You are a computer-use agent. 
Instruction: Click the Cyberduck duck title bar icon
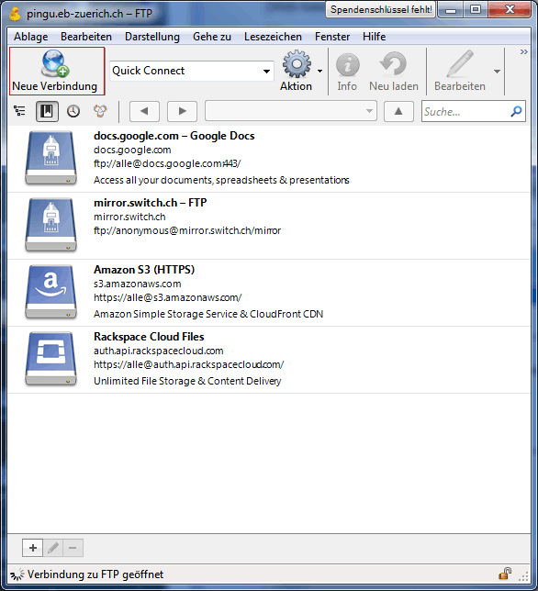pyautogui.click(x=15, y=14)
